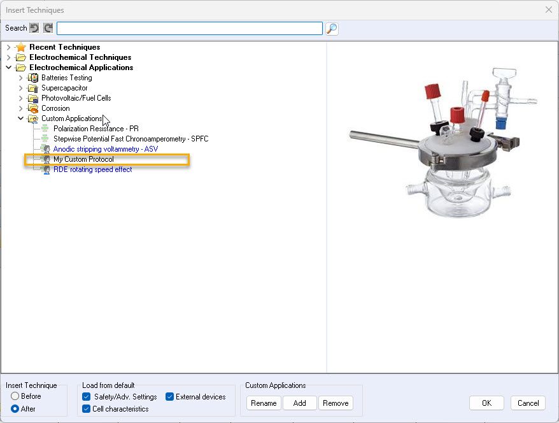Select My Custom Protocol in tree
The height and width of the screenshot is (423, 559).
pyautogui.click(x=83, y=159)
